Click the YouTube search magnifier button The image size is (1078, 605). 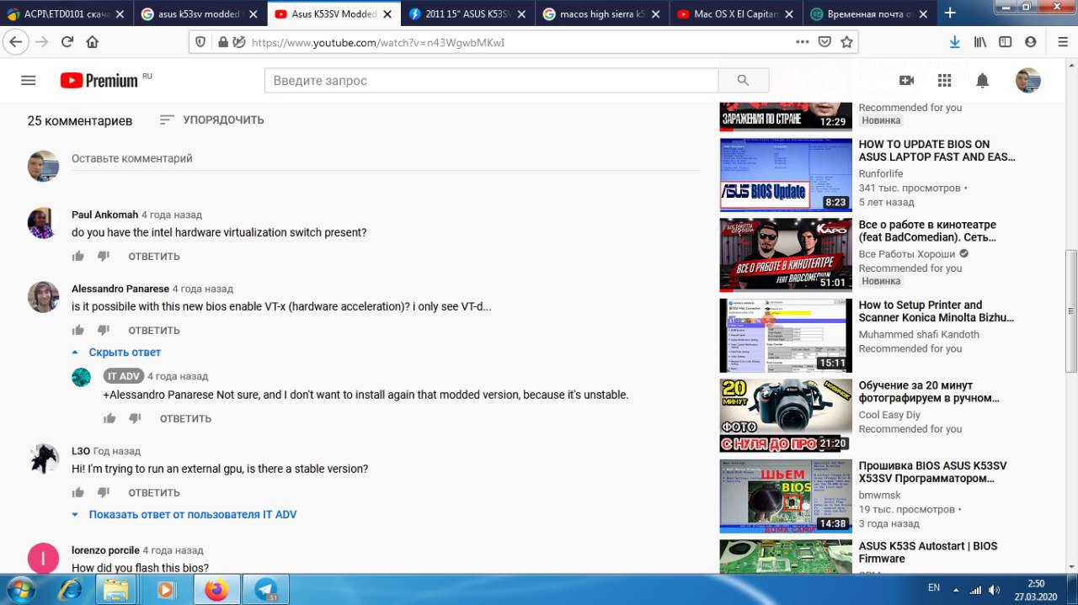point(743,81)
